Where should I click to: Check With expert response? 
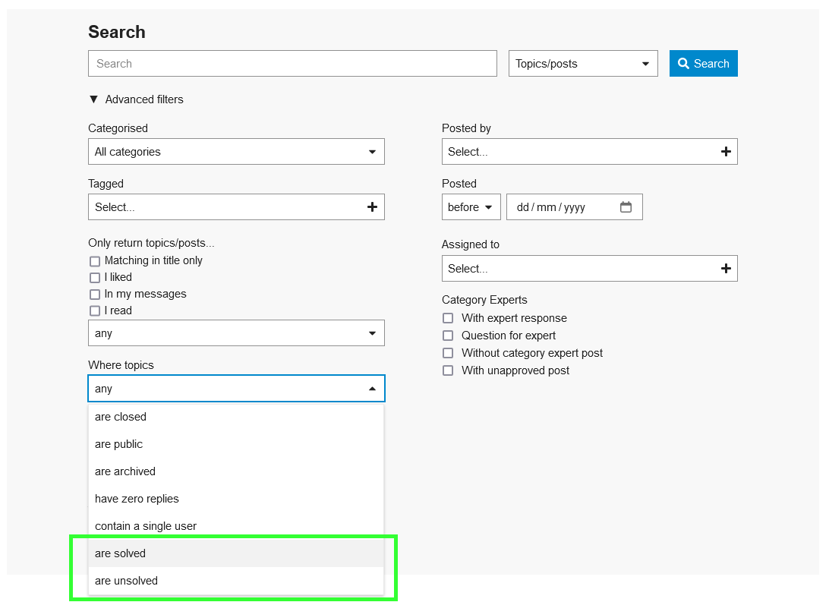tap(448, 318)
